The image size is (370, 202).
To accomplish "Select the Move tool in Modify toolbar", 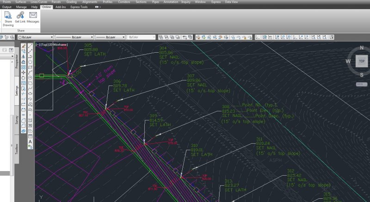I will pos(24,73).
